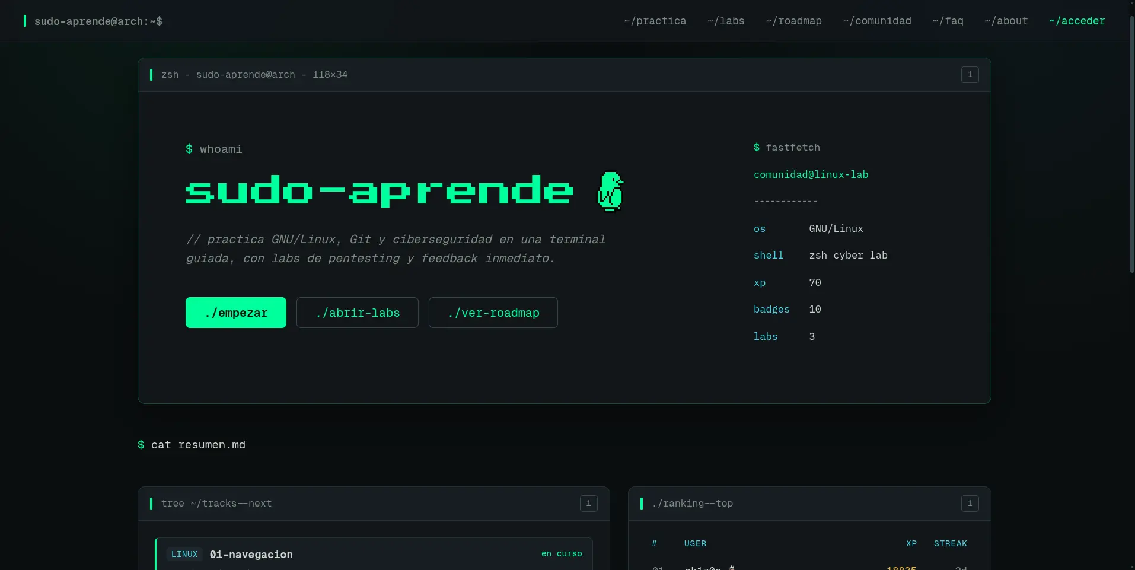Click the ./ver-roadmap button
The width and height of the screenshot is (1135, 570).
(493, 313)
